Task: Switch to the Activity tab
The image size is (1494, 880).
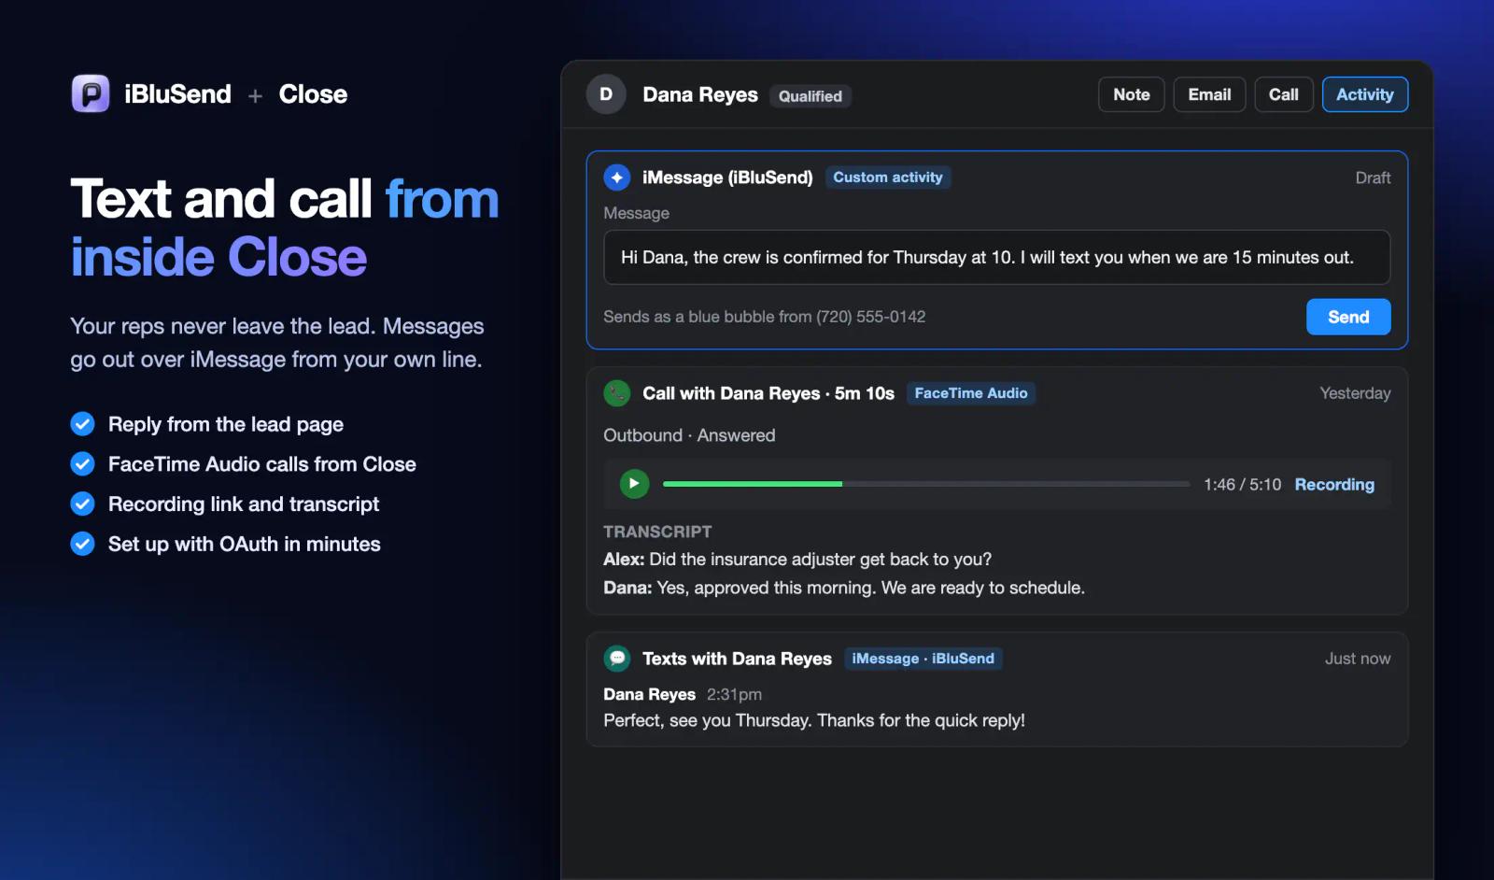Action: [x=1365, y=94]
